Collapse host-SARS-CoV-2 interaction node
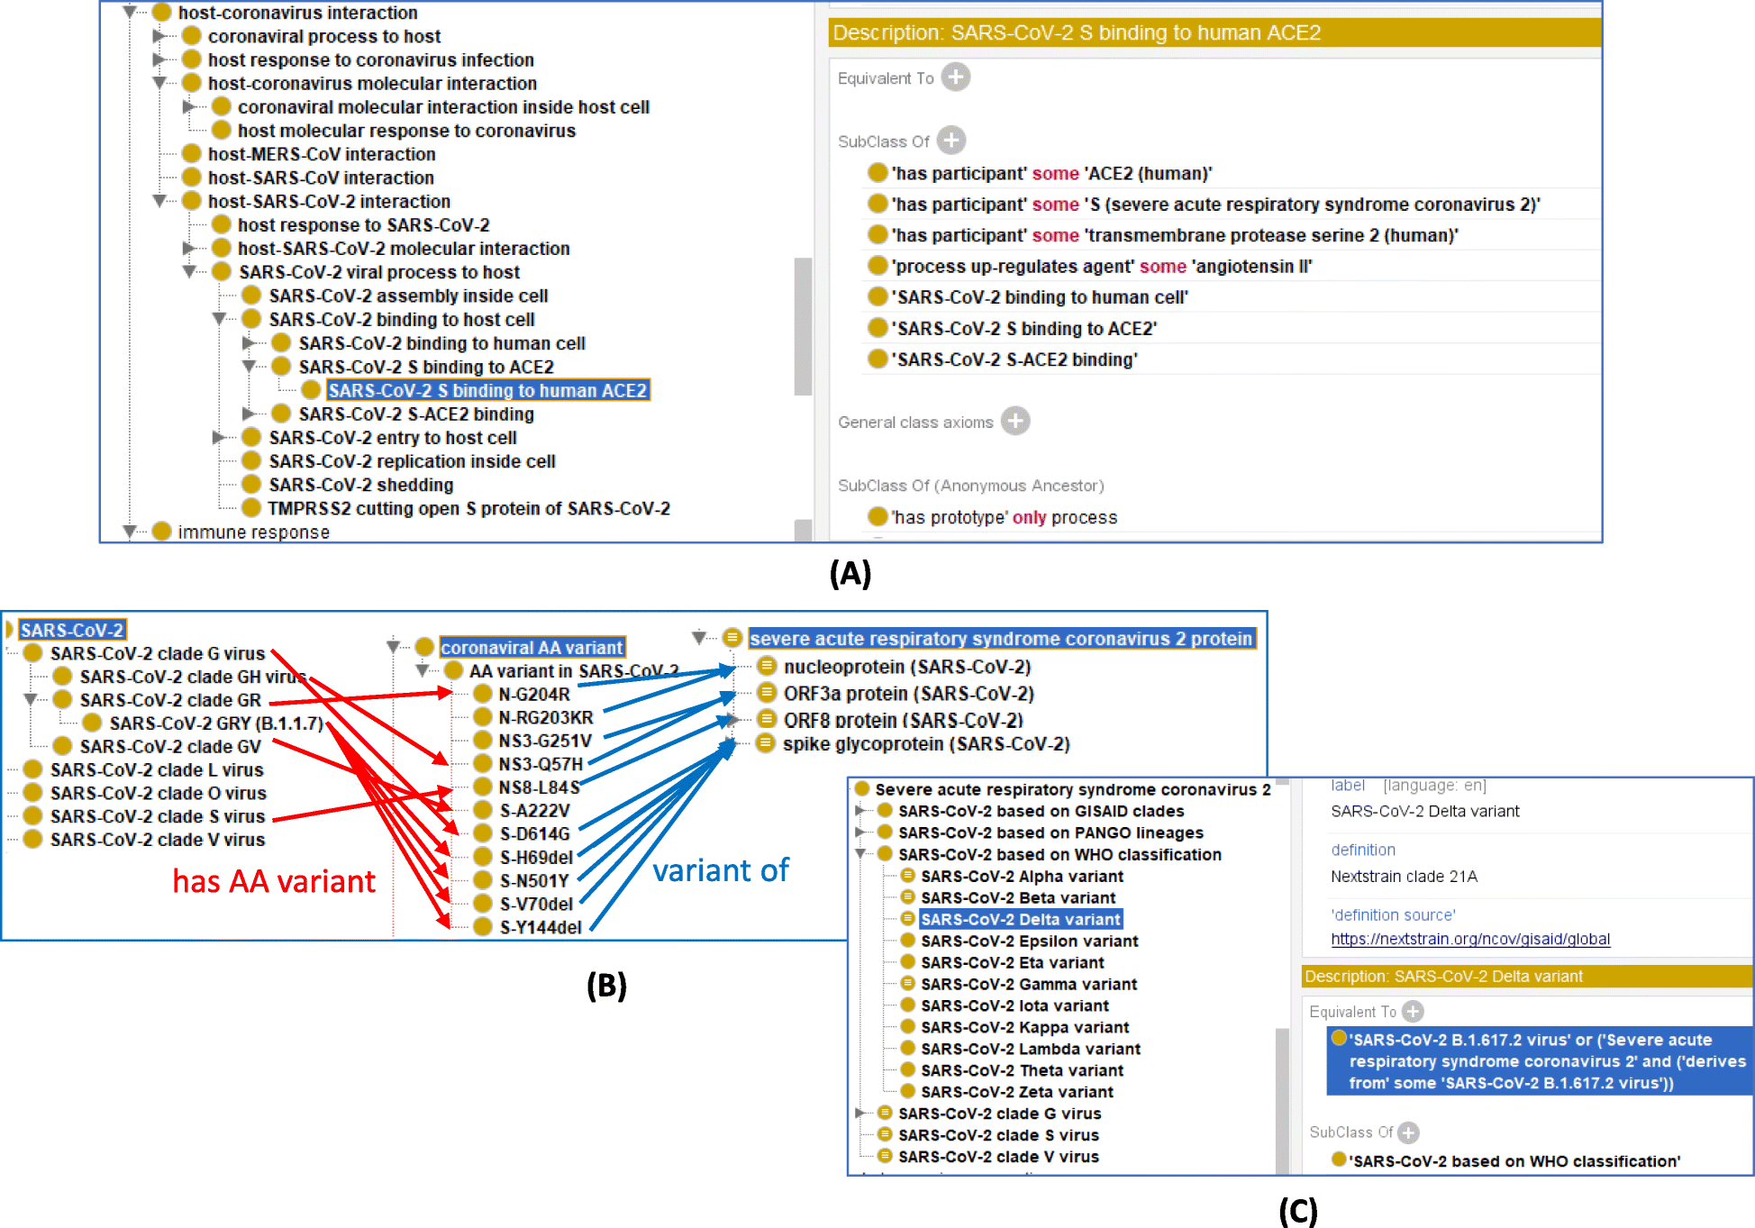This screenshot has width=1755, height=1228. (x=159, y=201)
